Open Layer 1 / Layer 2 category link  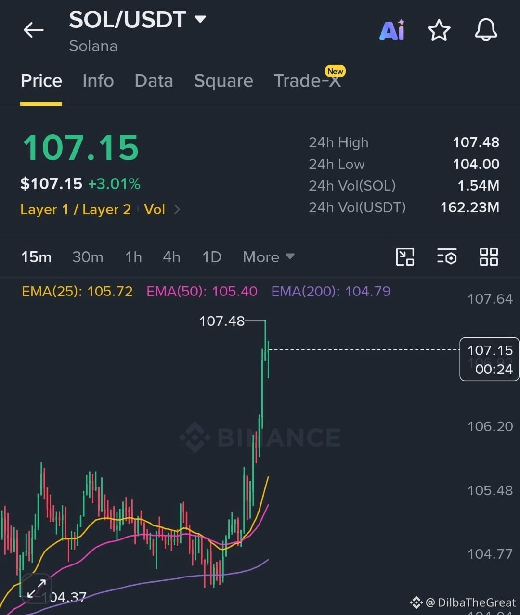tap(76, 209)
